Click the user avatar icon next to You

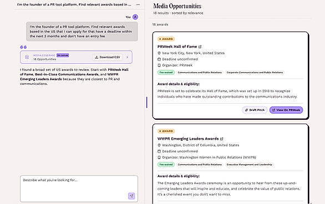tap(135, 17)
